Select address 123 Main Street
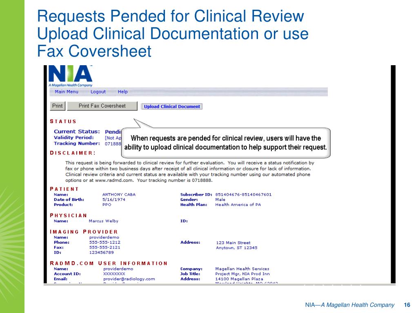 233,243
